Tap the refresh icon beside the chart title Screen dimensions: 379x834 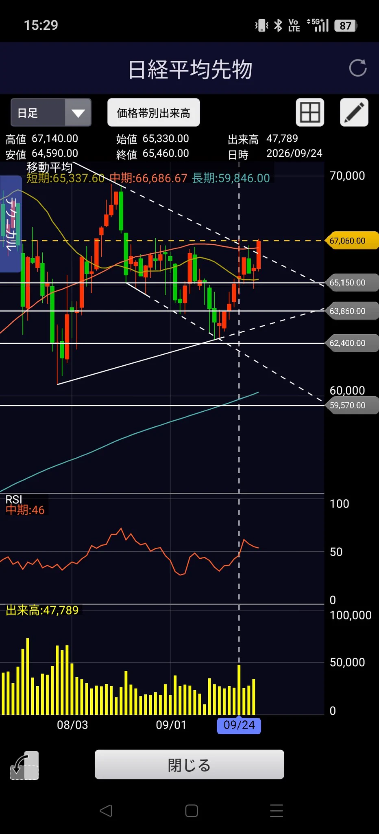click(x=358, y=68)
